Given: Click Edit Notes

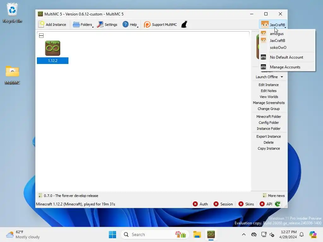Looking at the screenshot, I should (x=269, y=91).
